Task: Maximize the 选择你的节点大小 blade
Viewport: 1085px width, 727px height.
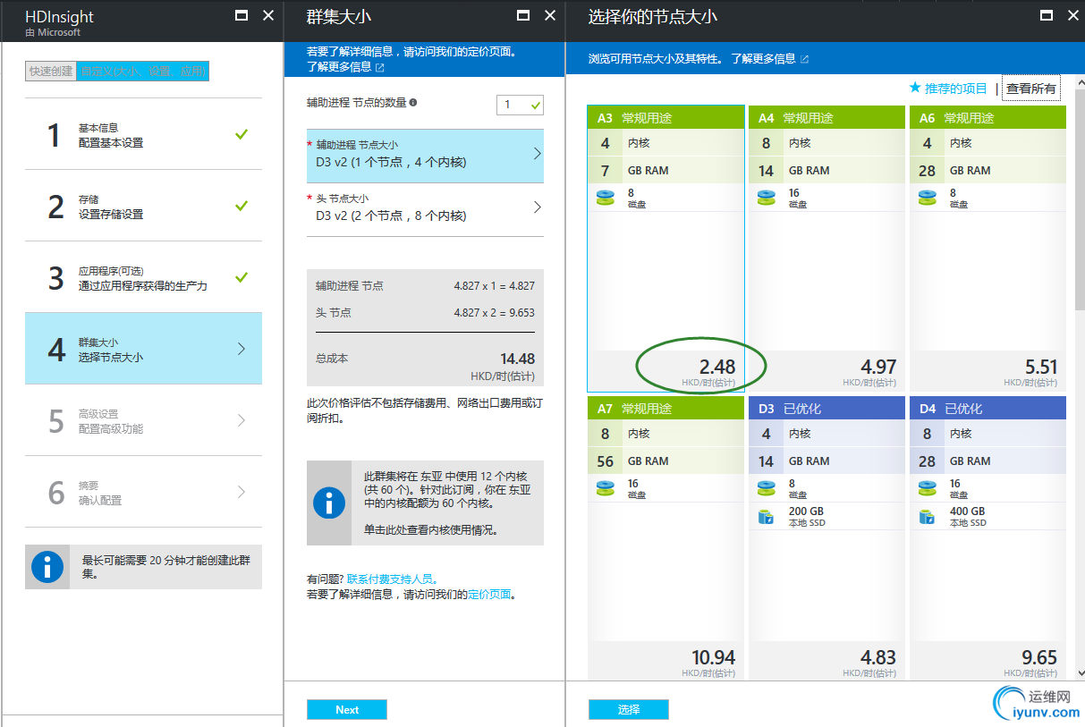Action: pyautogui.click(x=1045, y=15)
